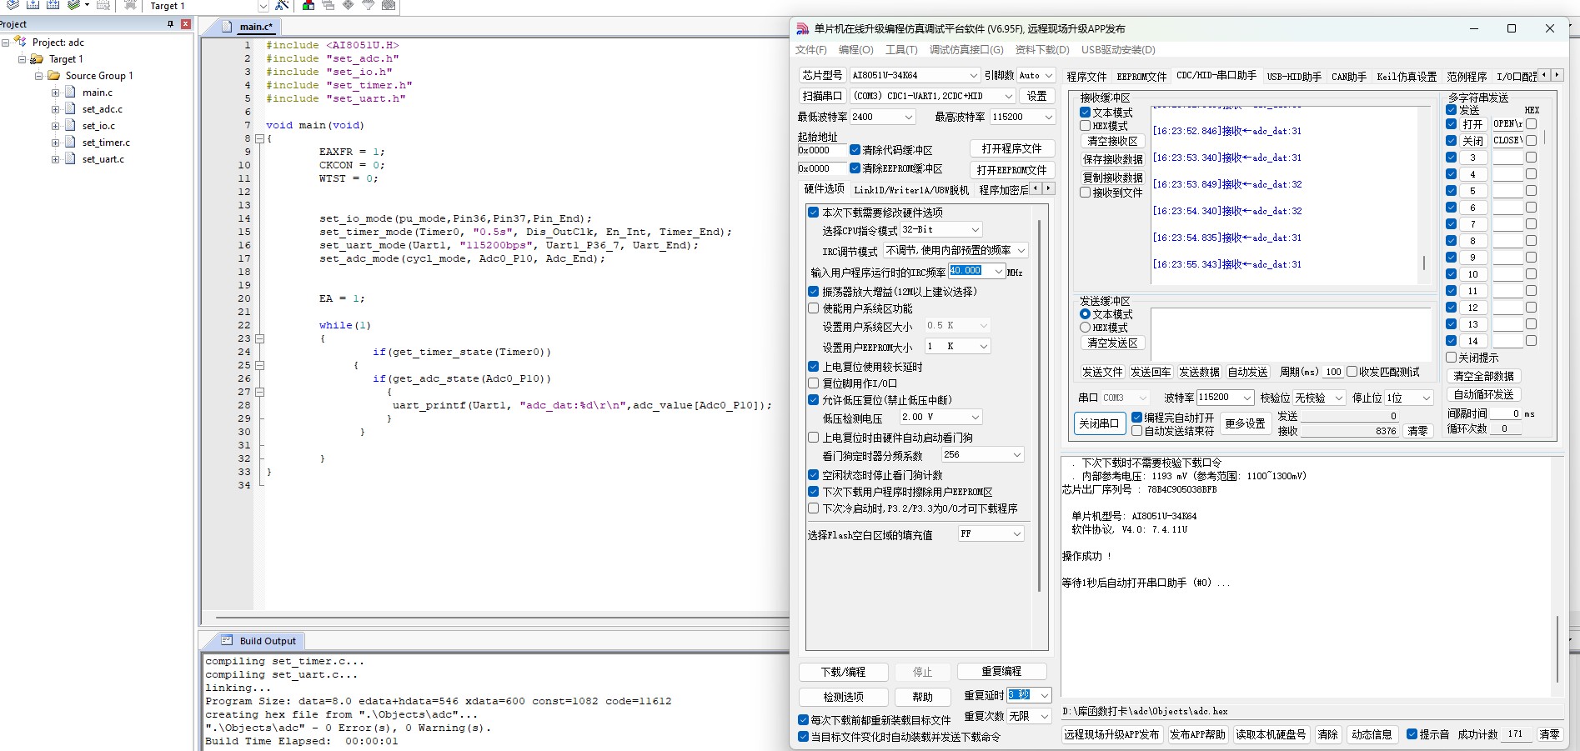
Task: Switch to the CAN助手 tab
Action: [x=1348, y=77]
